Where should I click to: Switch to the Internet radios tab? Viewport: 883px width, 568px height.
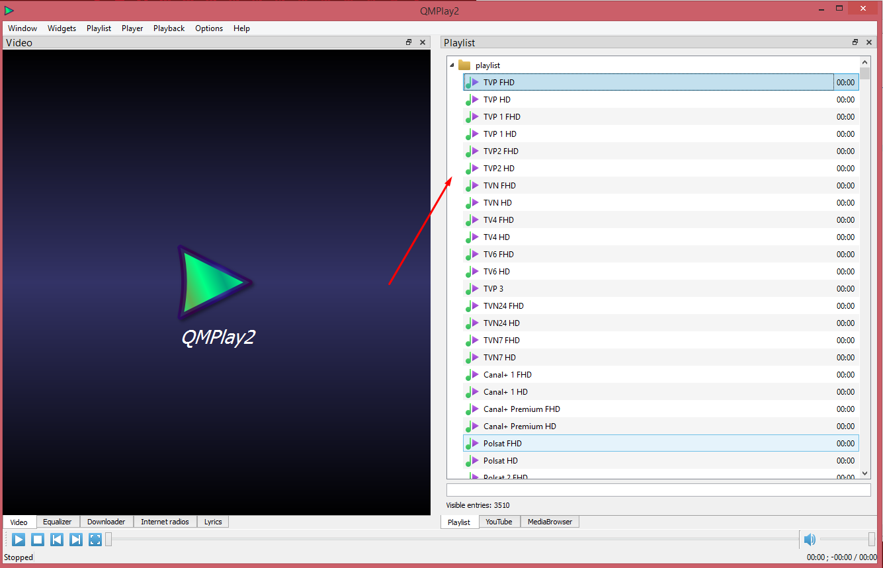165,522
